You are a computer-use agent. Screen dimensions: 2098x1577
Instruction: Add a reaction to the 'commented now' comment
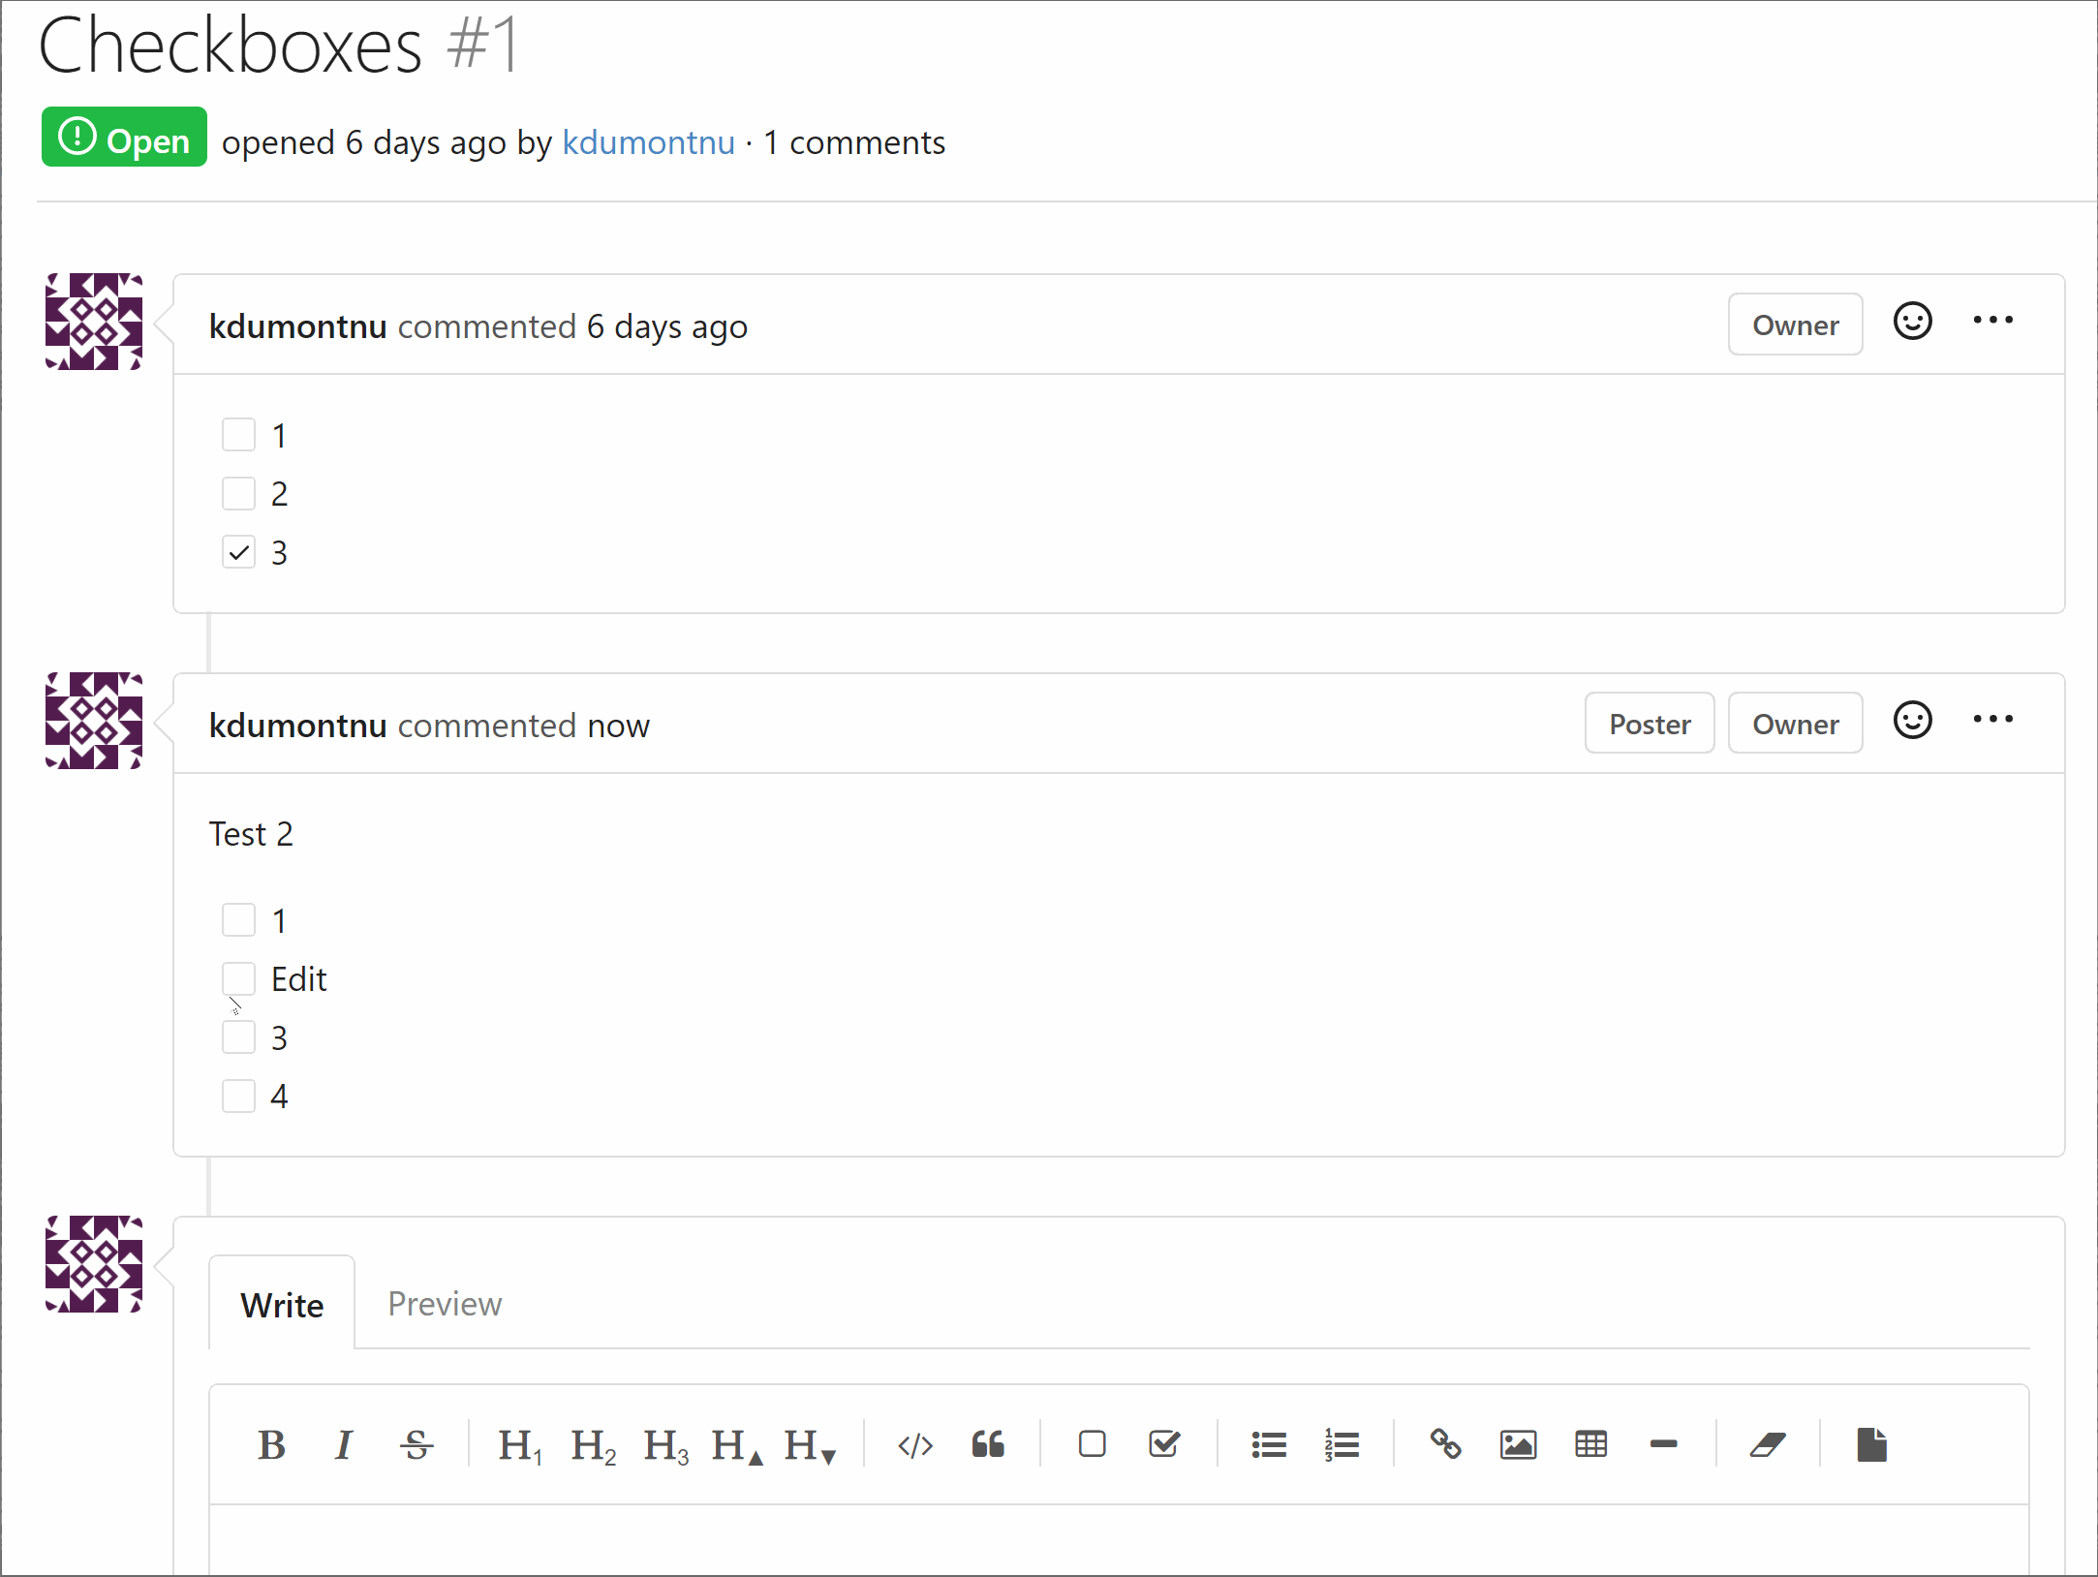[x=1913, y=721]
